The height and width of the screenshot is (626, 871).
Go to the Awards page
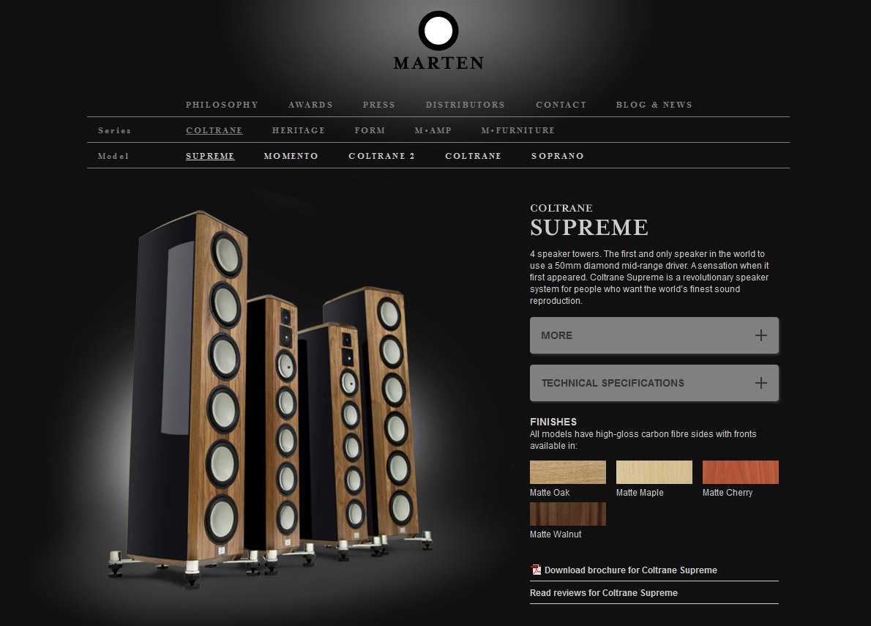pyautogui.click(x=310, y=105)
